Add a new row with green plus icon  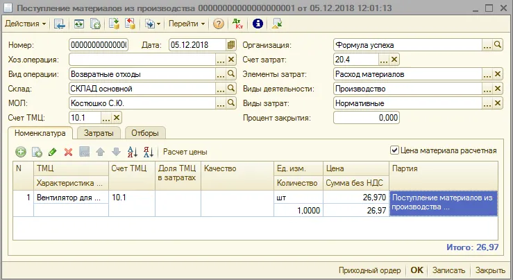21,152
